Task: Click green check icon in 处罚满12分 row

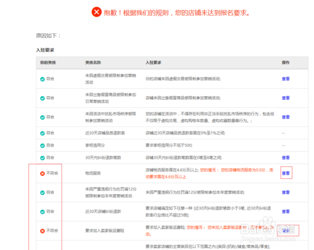Action: click(43, 193)
